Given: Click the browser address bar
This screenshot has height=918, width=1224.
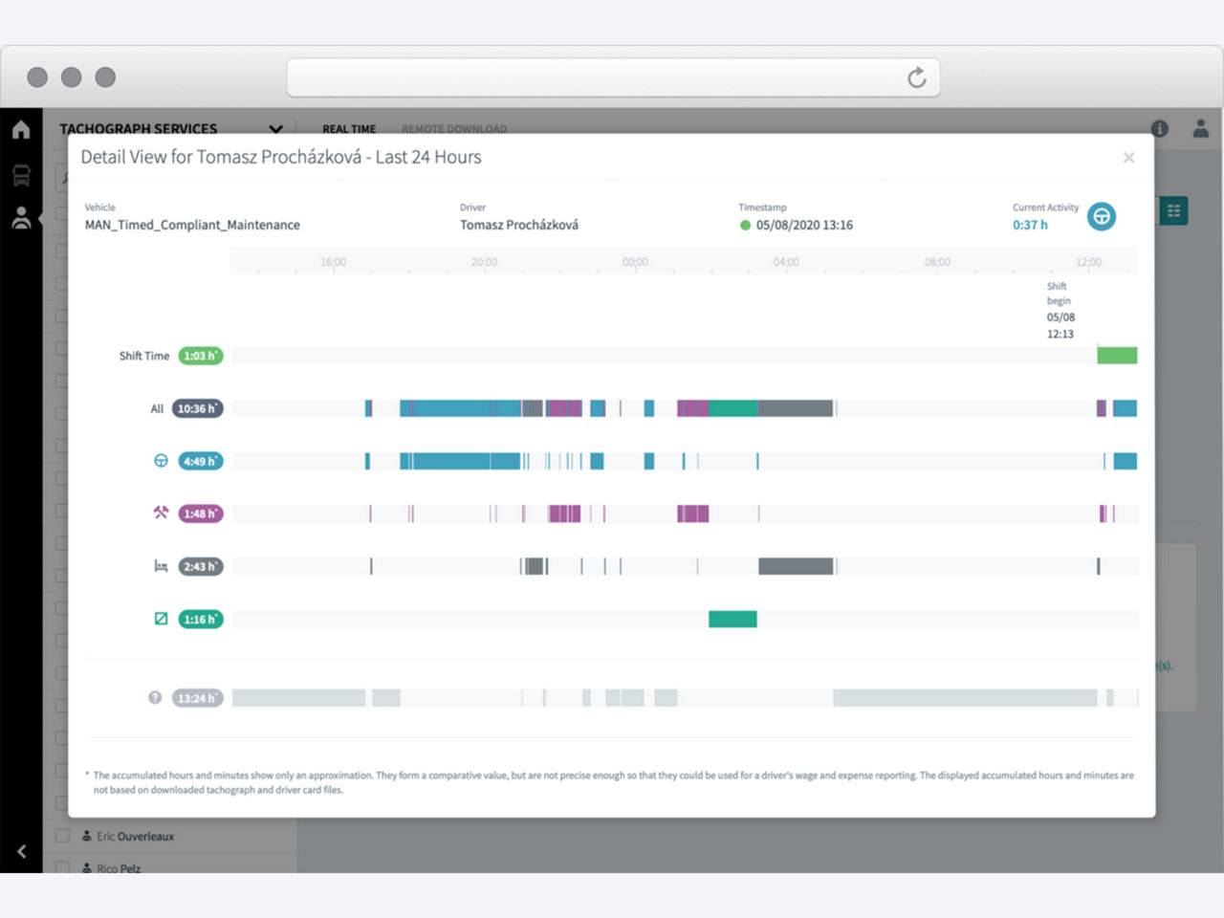Looking at the screenshot, I should [x=613, y=77].
